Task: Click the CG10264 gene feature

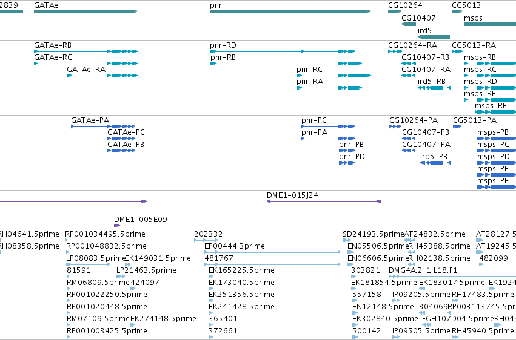Action: click(395, 11)
